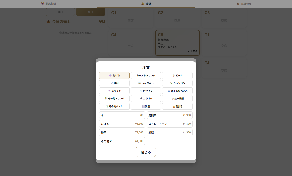
Task: Click the 割り物 category icon
Action: tap(110, 75)
